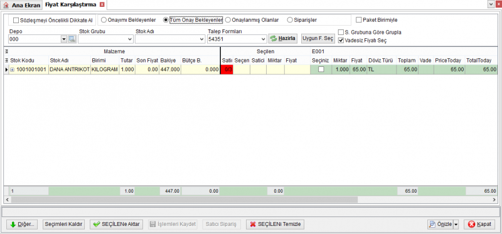
Task: Click the horizontal scrollbar right arrow
Action: coord(494,200)
